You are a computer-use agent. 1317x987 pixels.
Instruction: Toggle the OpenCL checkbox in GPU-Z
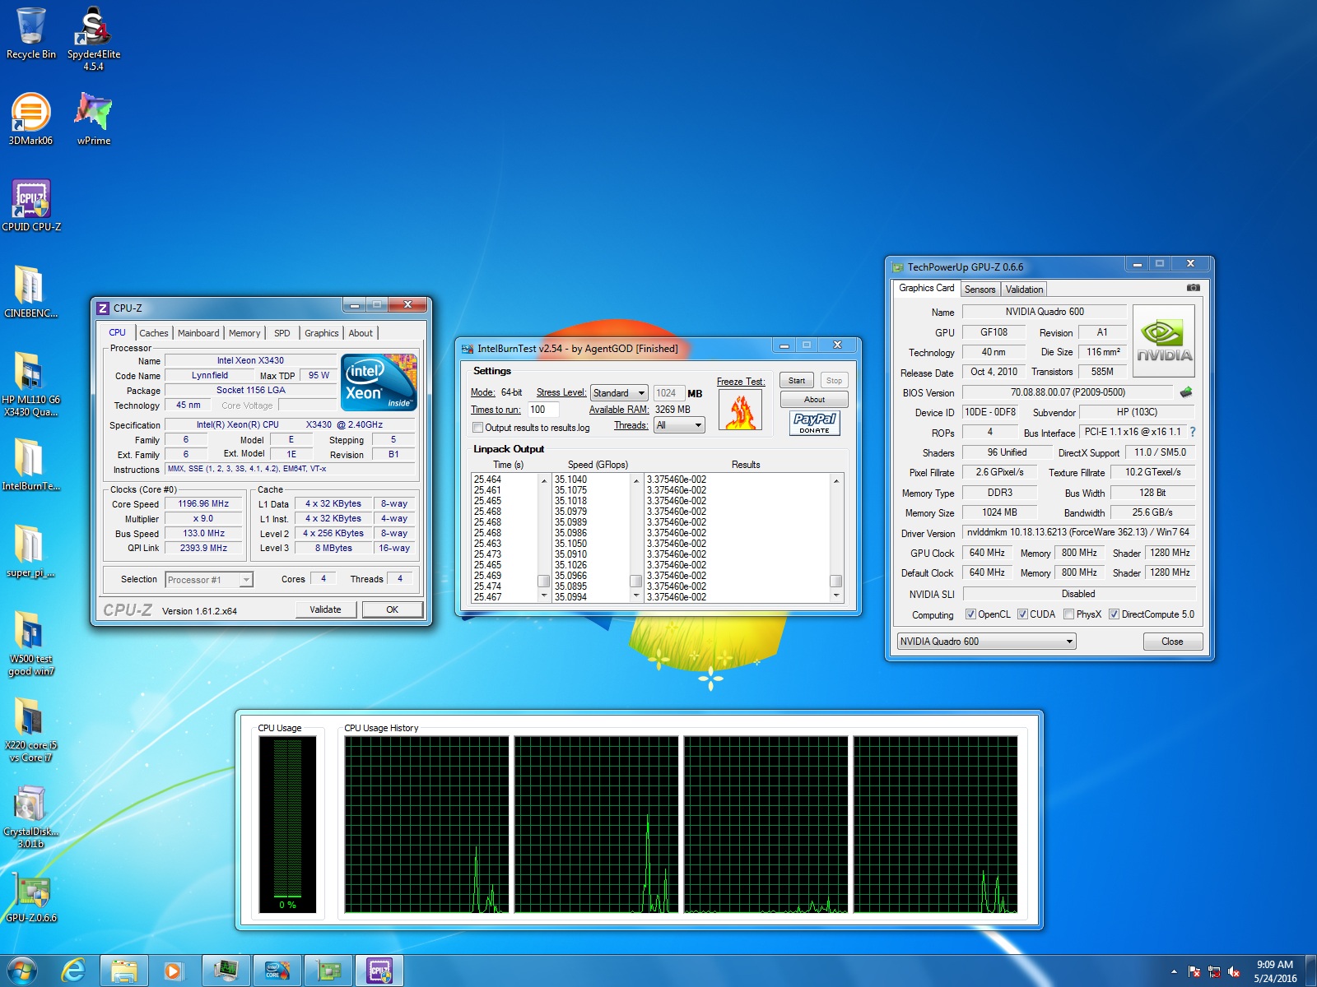tap(970, 614)
